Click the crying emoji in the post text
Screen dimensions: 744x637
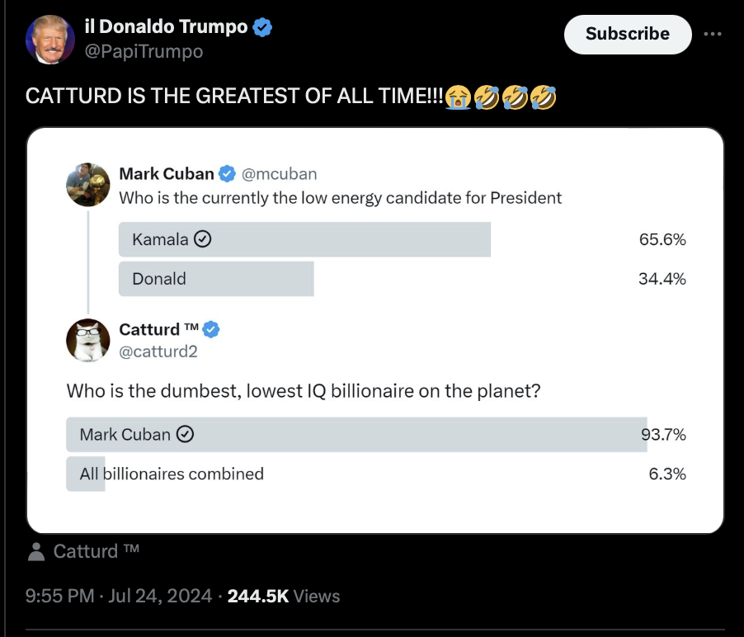[456, 97]
